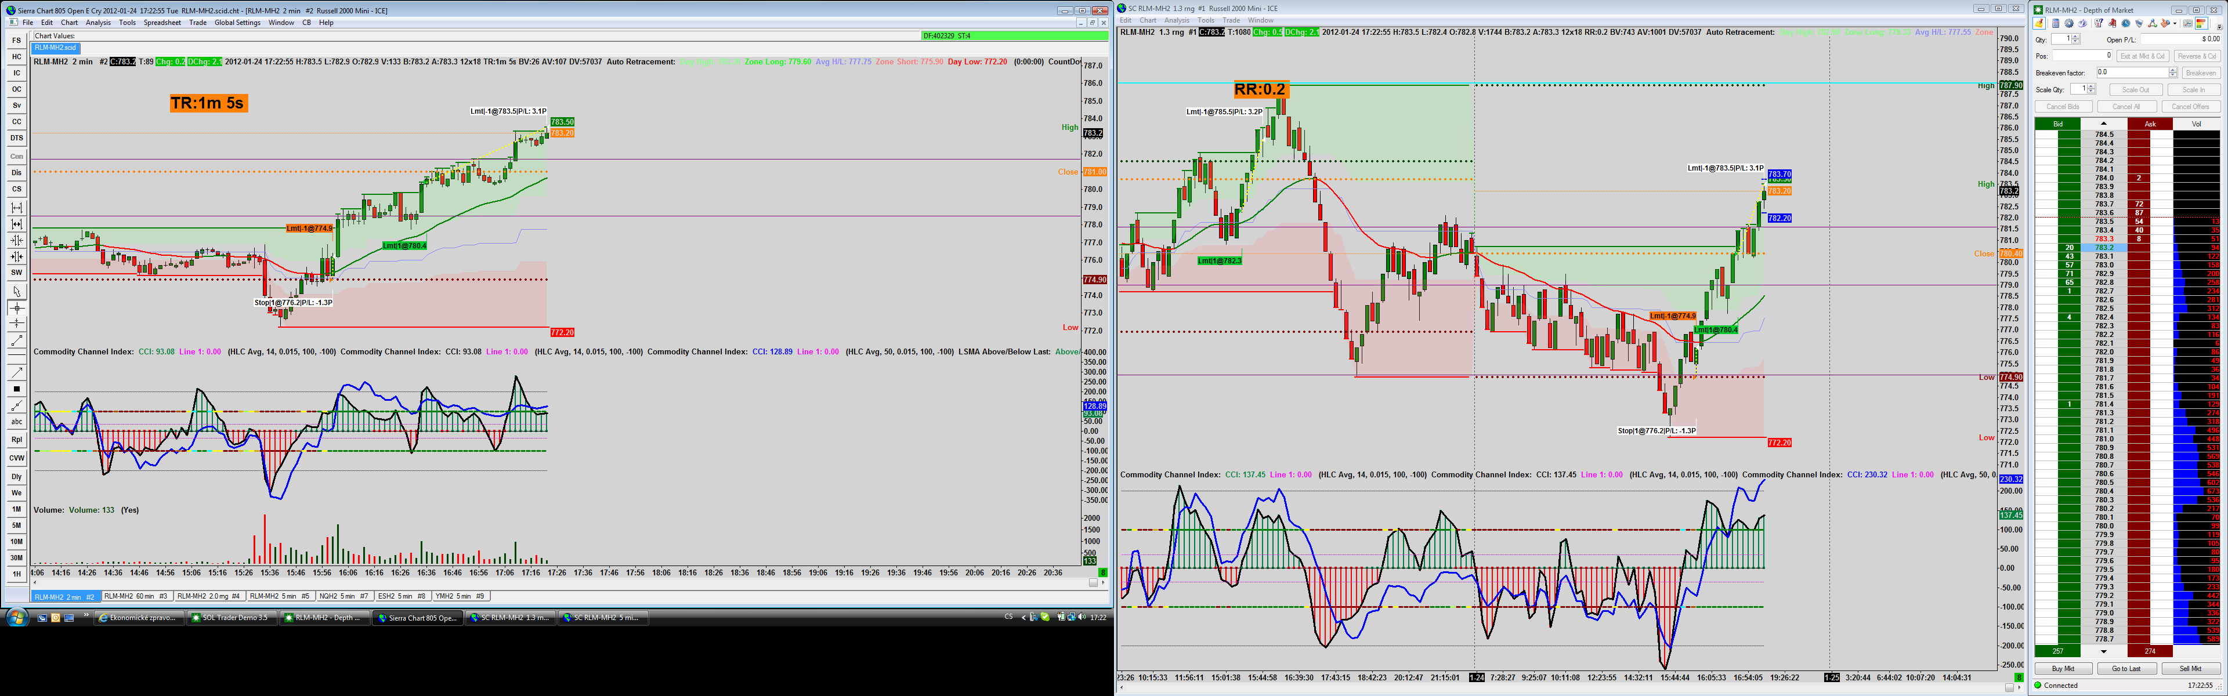Screen dimensions: 2228x696
Task: Click the clock icon in DOM toolbar
Action: pos(2126,23)
